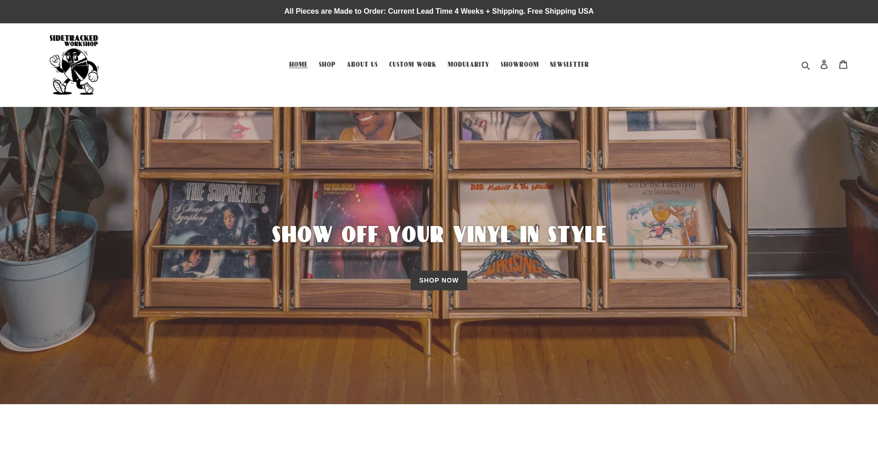Open the Newsletter link
This screenshot has height=454, width=878.
pyautogui.click(x=569, y=64)
